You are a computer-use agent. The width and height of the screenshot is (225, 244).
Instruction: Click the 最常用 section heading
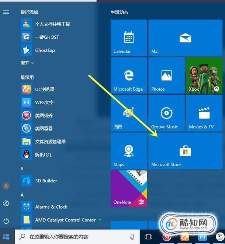click(27, 77)
